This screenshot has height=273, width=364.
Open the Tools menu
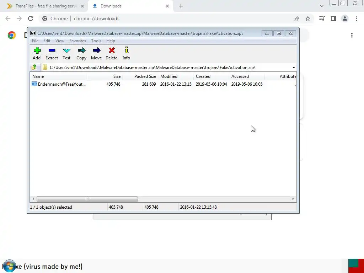96,41
